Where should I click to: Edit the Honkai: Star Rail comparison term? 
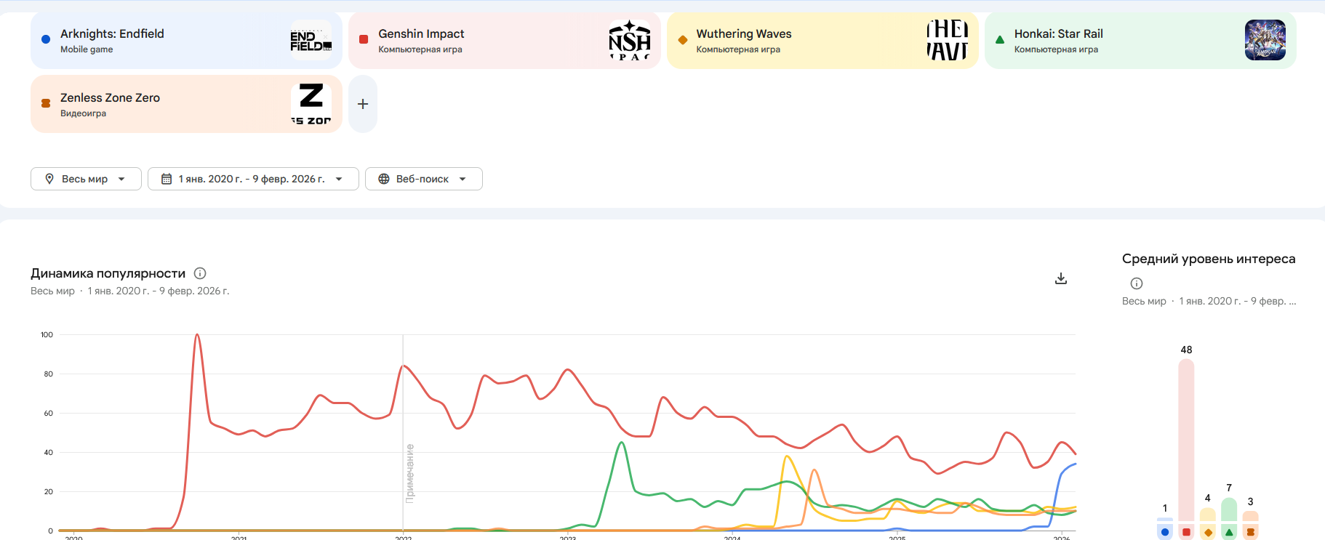tap(1105, 41)
